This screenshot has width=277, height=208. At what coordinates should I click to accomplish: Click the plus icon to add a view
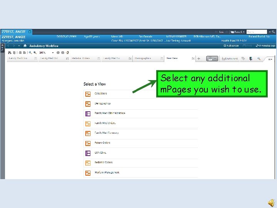click(199, 59)
